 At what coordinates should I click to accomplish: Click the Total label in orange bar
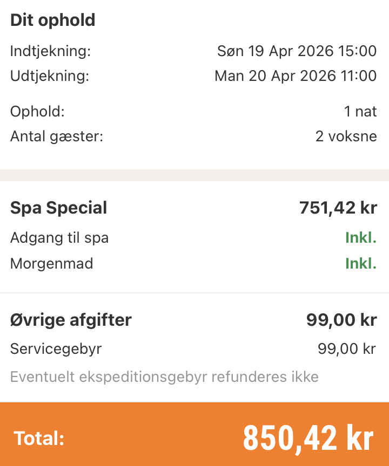pos(39,438)
